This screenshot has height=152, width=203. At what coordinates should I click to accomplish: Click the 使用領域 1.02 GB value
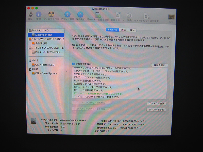tap(124, 128)
